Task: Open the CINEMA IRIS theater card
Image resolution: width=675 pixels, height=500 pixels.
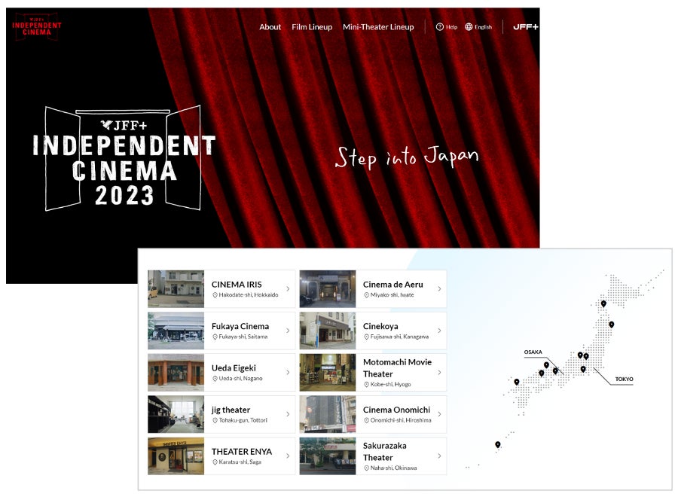Action: (x=221, y=288)
